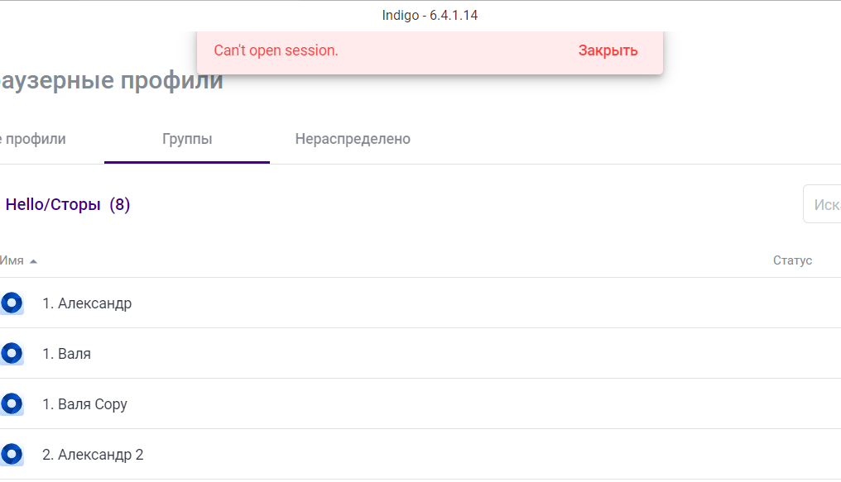
Task: Click the Имя column header label
Action: (x=12, y=260)
